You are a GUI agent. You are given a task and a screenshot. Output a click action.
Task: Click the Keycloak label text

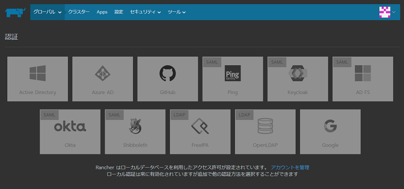click(x=297, y=92)
